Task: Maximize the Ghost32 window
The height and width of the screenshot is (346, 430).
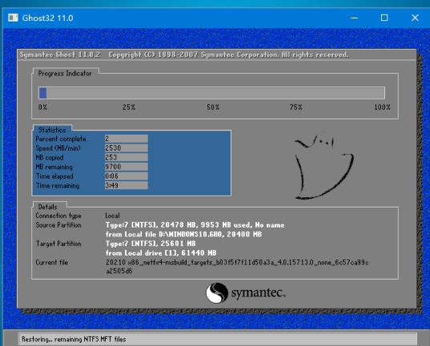Action: [384, 18]
